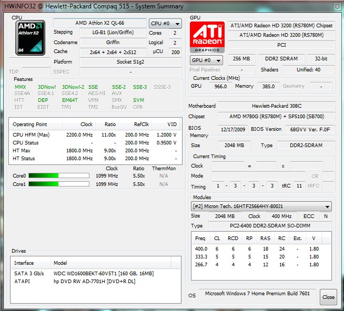Click the memory Type field DDR2-SDRAM
This screenshot has width=344, height=311.
306,146
